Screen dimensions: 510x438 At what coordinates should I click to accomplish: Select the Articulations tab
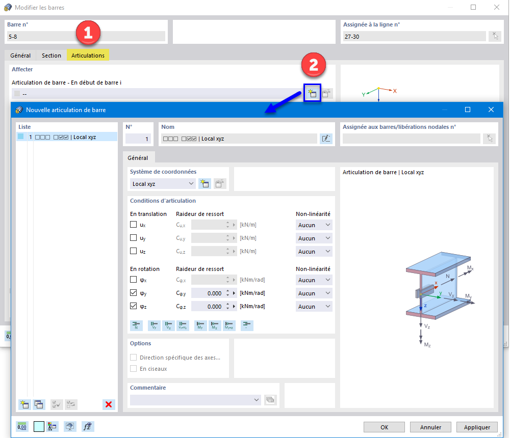88,55
